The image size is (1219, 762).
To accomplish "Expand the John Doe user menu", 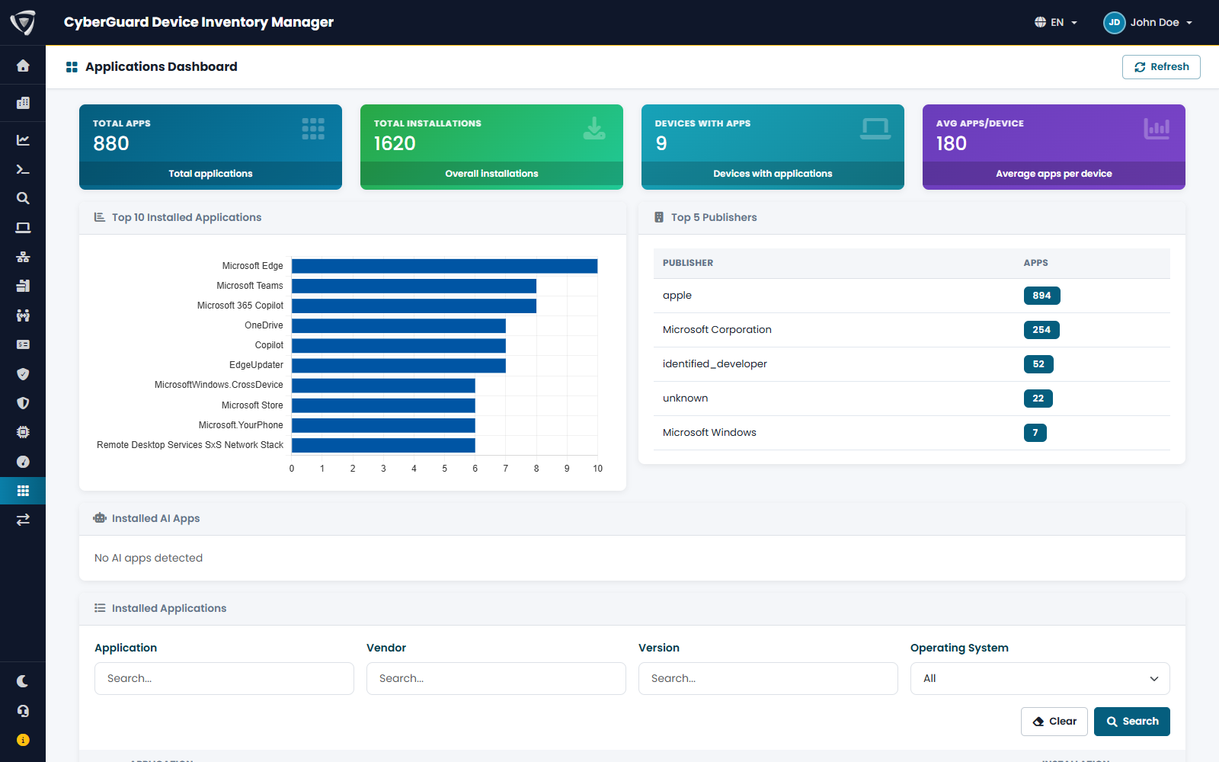I will click(1148, 22).
